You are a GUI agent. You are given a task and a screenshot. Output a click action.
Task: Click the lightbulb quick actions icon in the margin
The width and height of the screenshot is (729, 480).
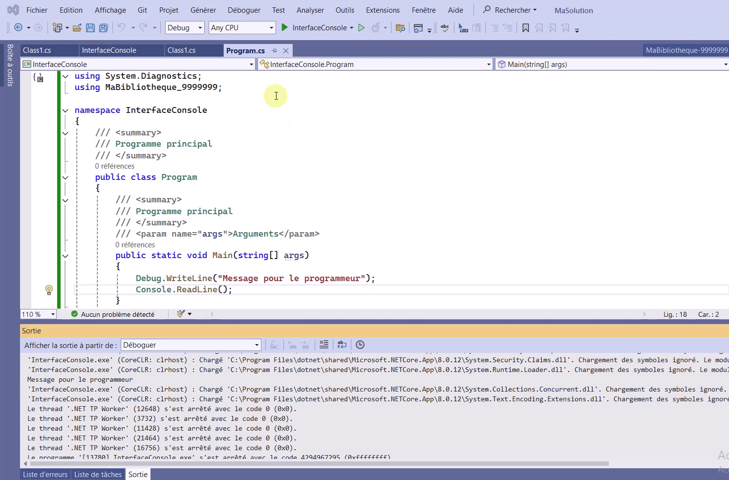(x=49, y=290)
